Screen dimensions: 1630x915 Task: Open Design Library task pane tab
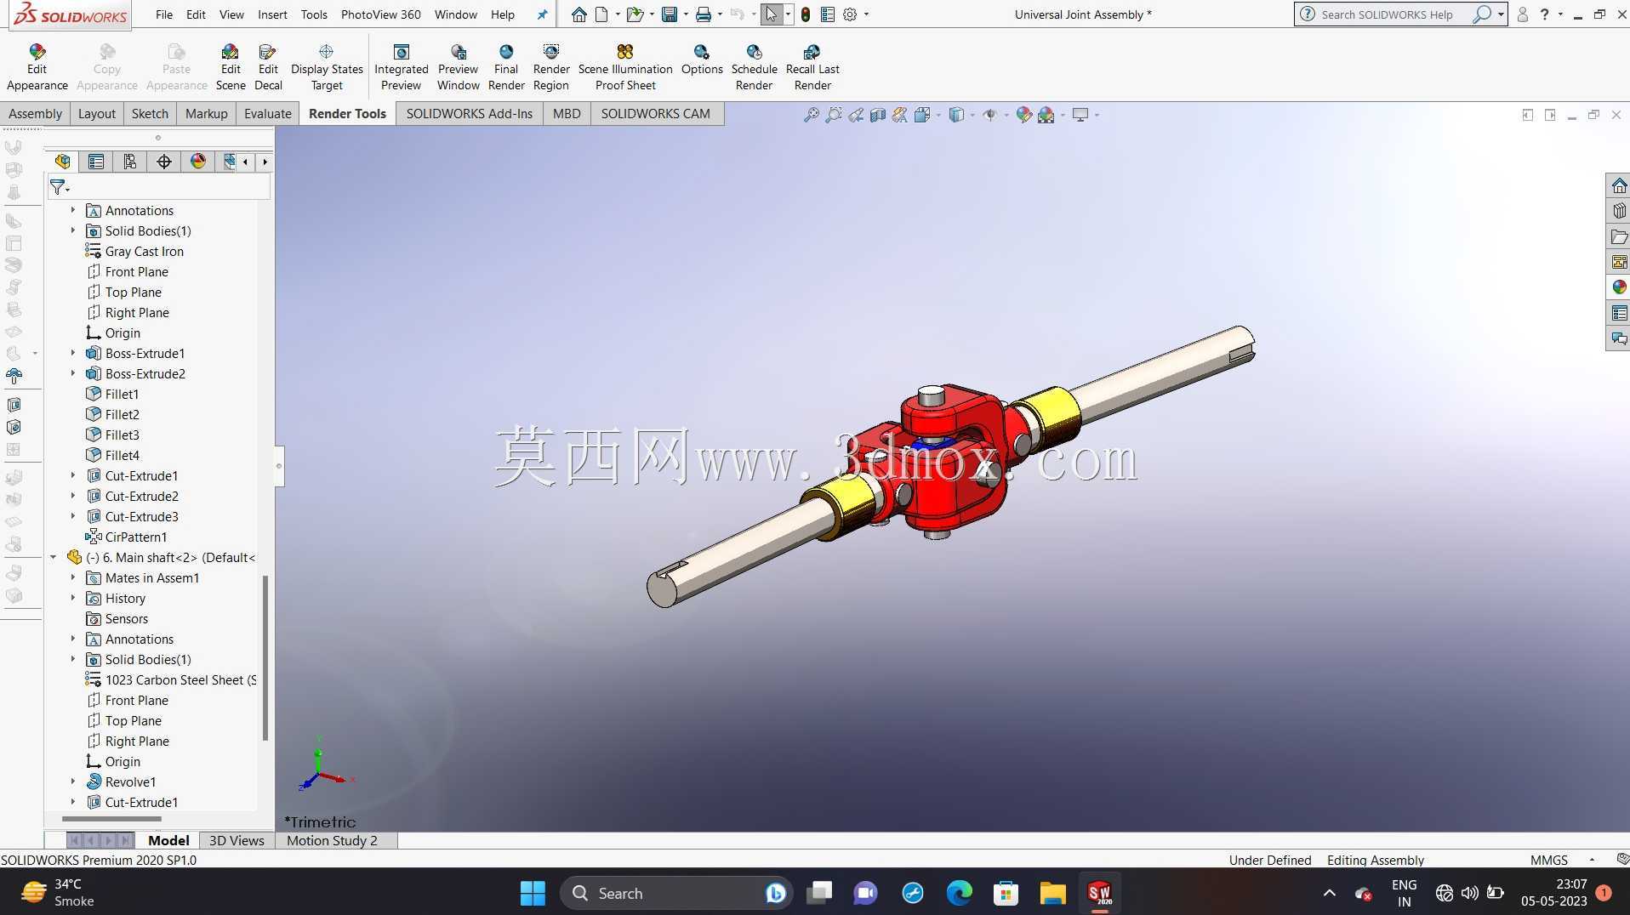point(1619,211)
